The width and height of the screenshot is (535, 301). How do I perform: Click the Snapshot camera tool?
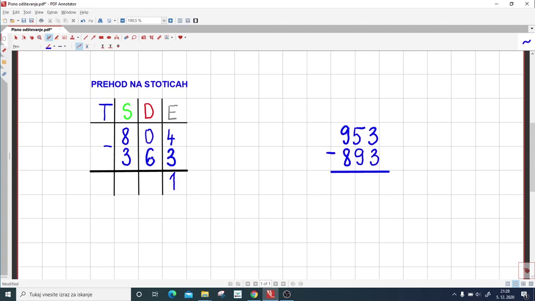click(x=144, y=38)
